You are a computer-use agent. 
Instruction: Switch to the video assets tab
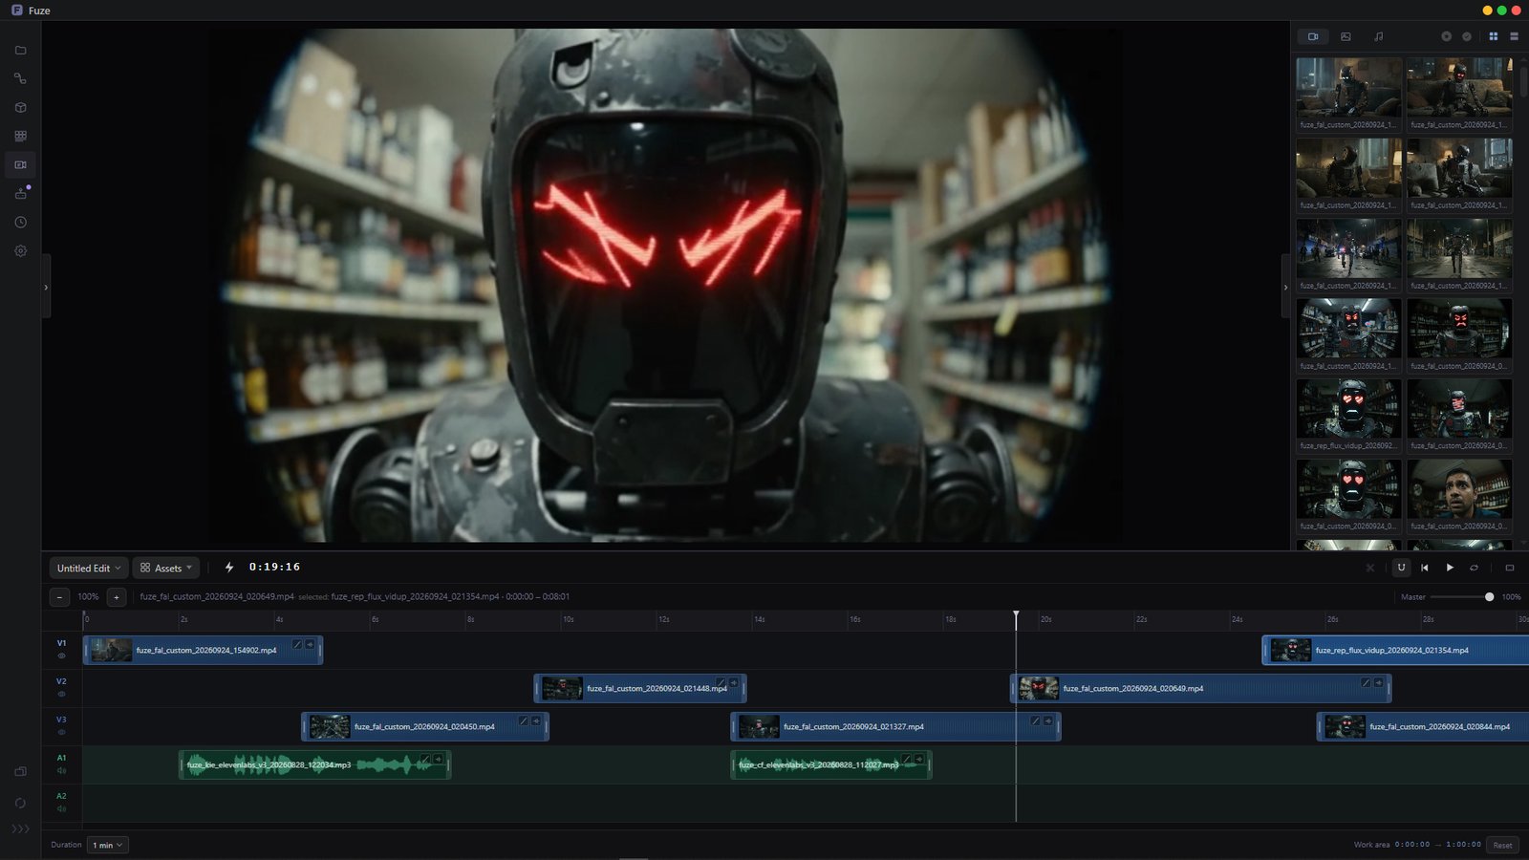[x=1313, y=36]
